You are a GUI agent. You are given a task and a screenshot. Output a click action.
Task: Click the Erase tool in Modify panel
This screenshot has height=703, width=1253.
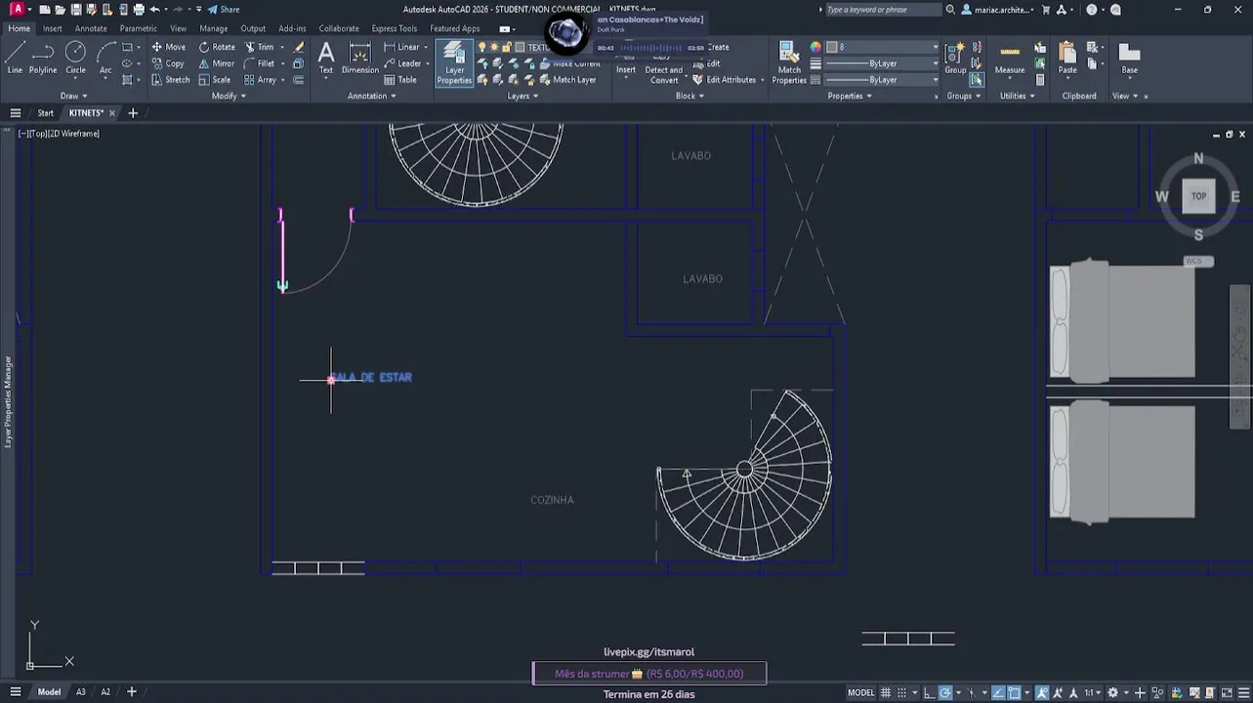coord(299,47)
